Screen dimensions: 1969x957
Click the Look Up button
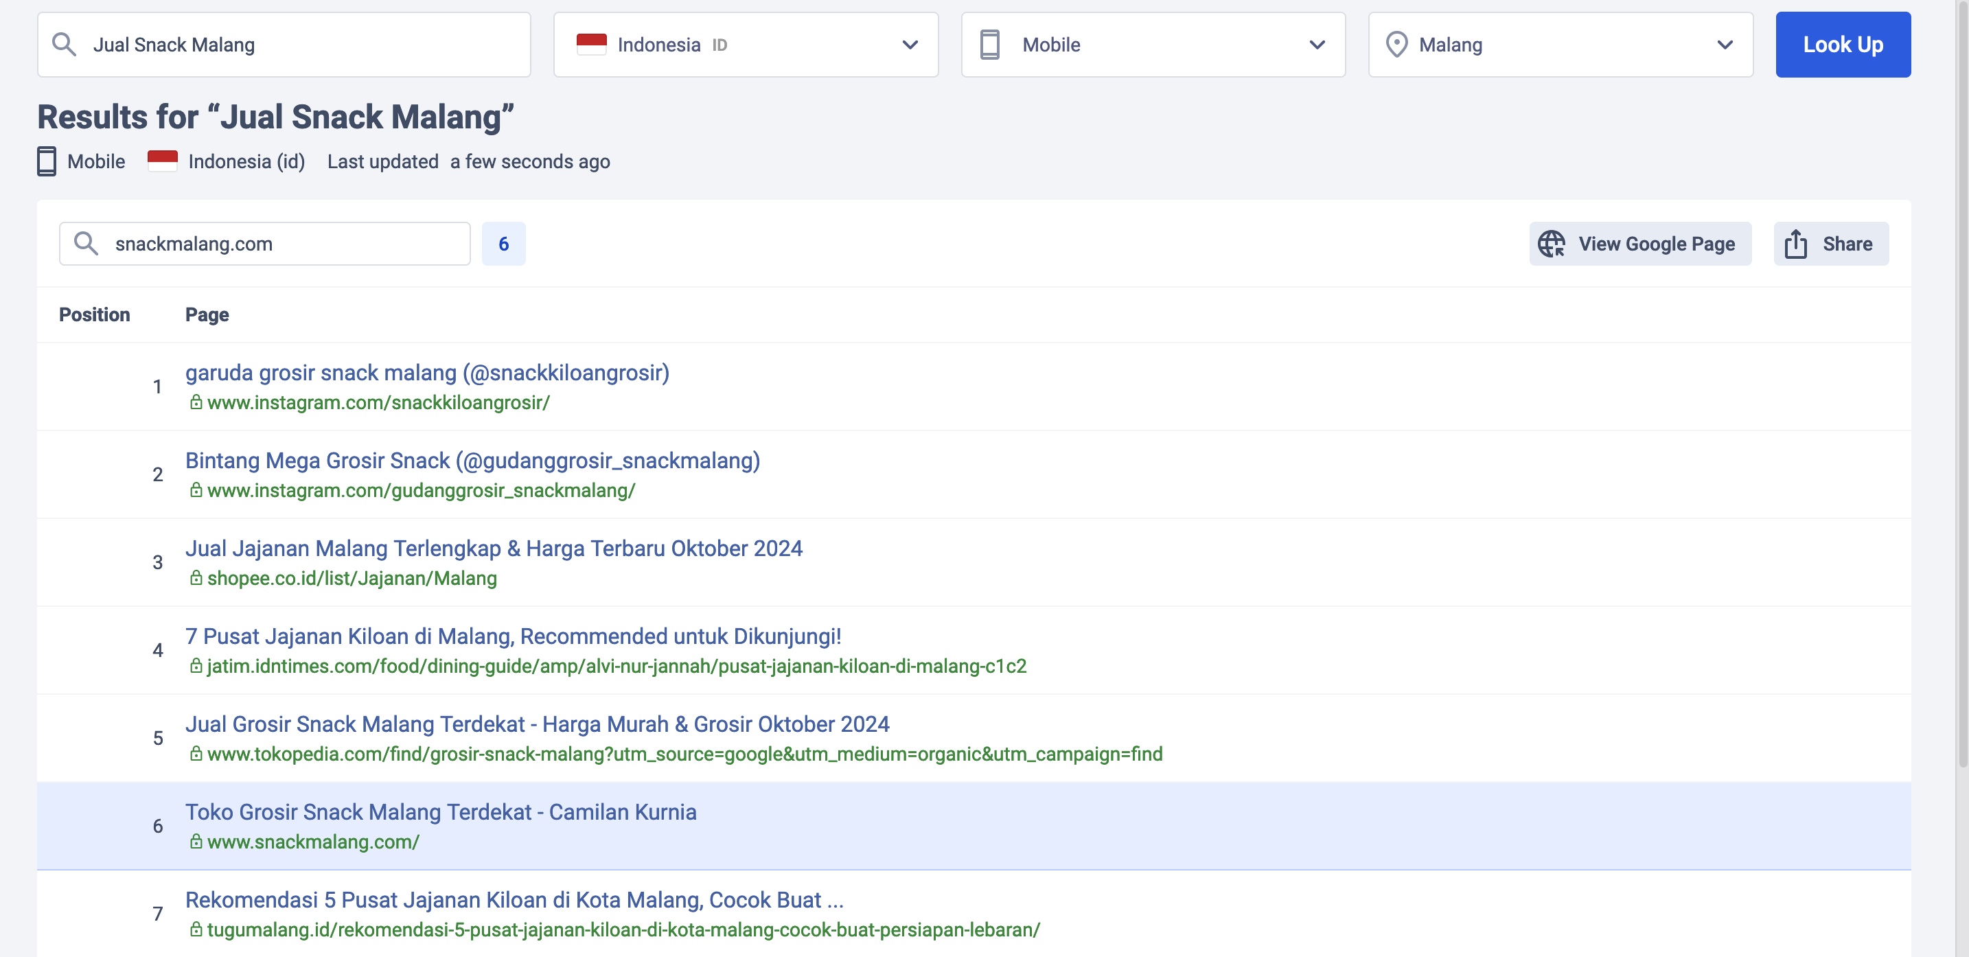click(x=1843, y=45)
